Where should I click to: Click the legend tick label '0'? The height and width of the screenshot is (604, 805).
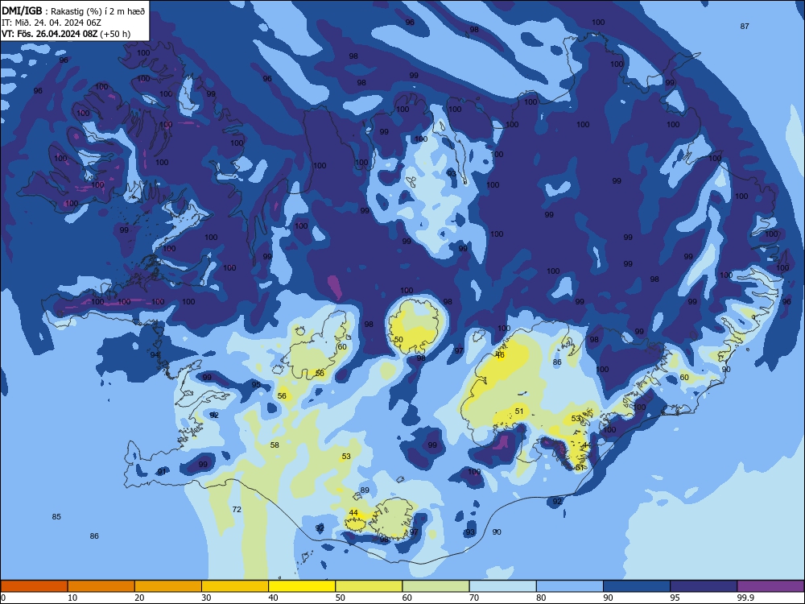tap(3, 598)
